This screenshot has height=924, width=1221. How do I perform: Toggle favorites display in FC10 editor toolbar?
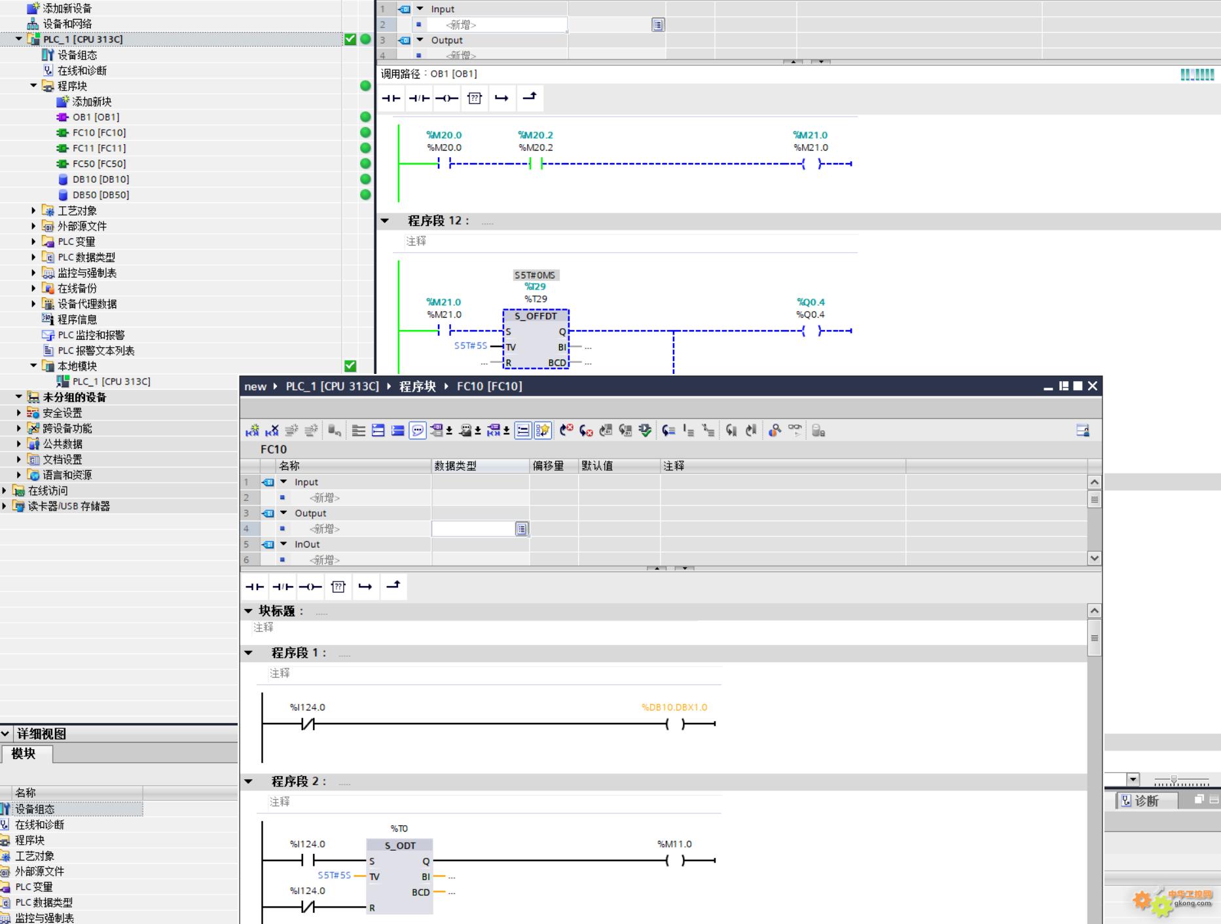[543, 430]
